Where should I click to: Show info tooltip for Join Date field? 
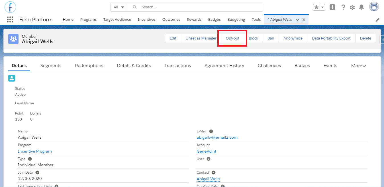[37, 173]
